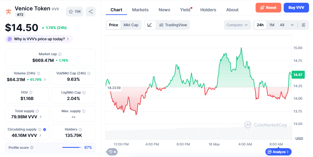Image resolution: width=313 pixels, height=157 pixels.
Task: Click the #72 rank badge
Action: click(20, 15)
